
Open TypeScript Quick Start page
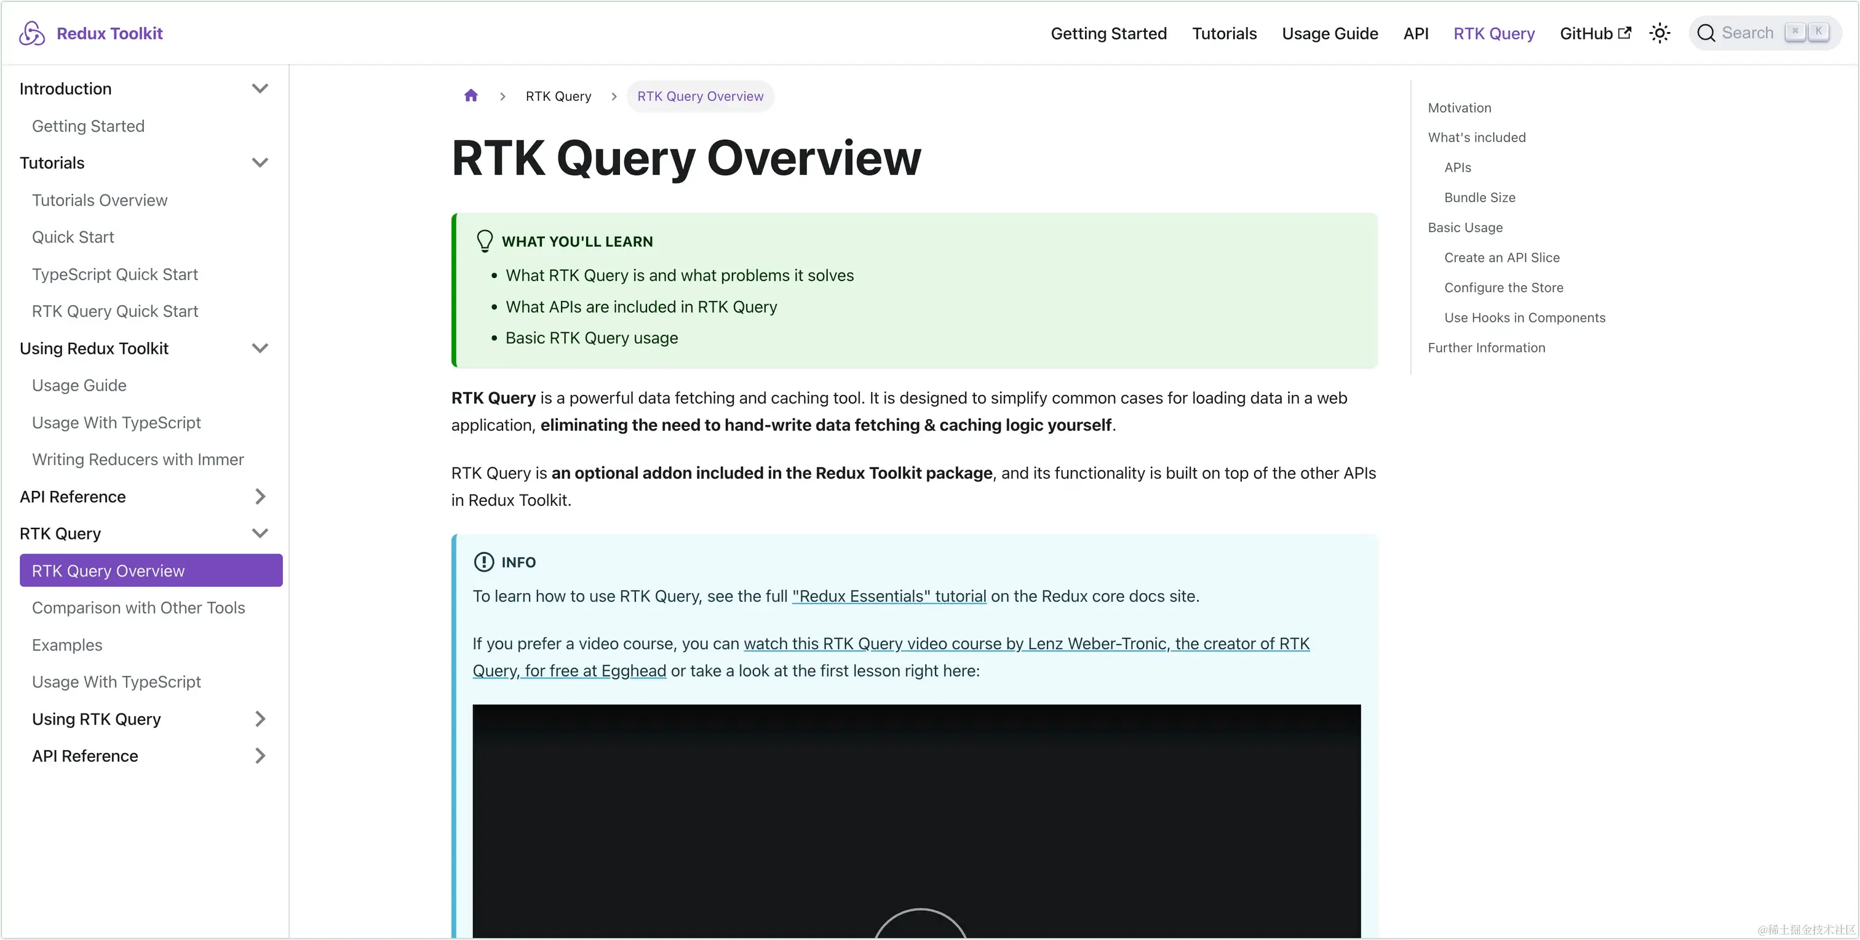coord(115,274)
